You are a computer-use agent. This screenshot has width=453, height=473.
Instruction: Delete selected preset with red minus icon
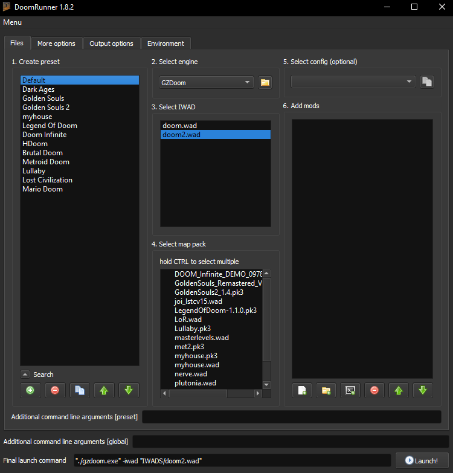point(55,390)
